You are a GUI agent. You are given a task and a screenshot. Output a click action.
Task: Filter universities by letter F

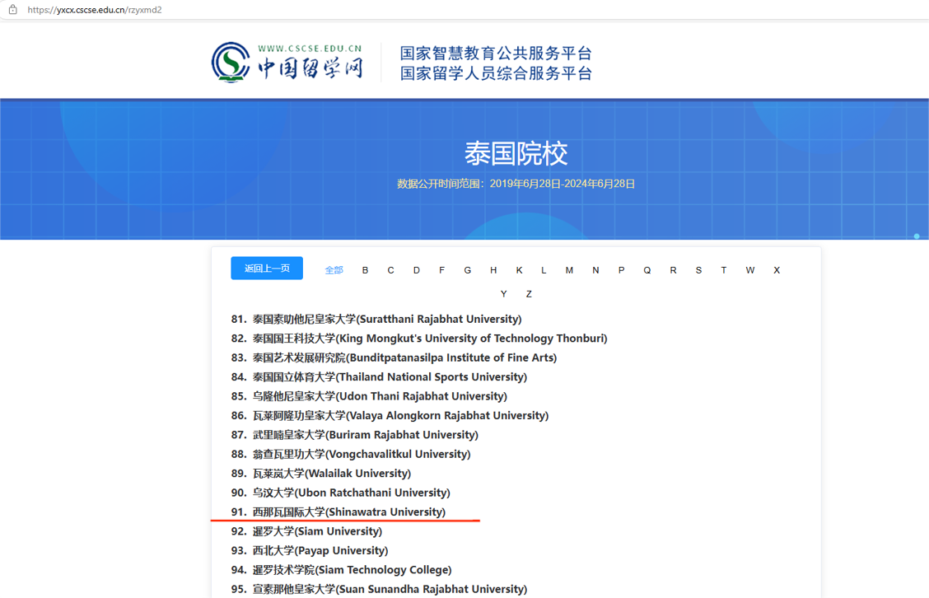pos(441,270)
